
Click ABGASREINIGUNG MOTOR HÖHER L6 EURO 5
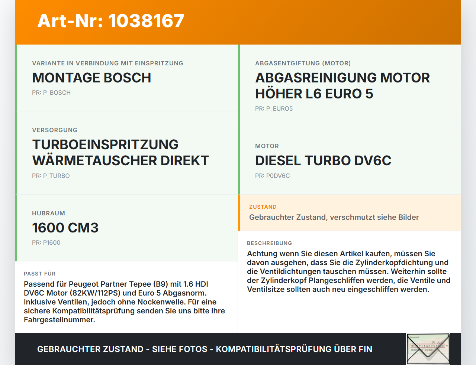[342, 86]
